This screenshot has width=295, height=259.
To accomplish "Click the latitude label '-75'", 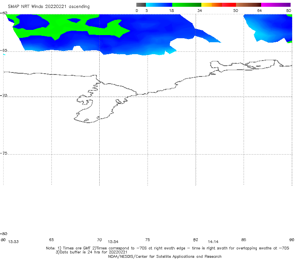I will click(x=4, y=153).
